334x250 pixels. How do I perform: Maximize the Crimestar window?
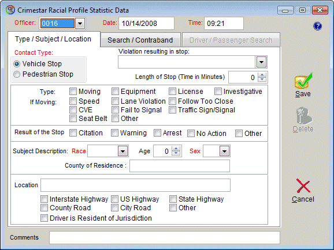[x=302, y=10]
